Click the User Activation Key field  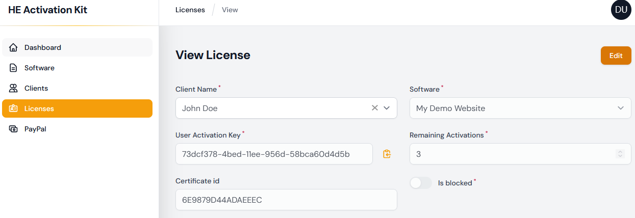(274, 154)
